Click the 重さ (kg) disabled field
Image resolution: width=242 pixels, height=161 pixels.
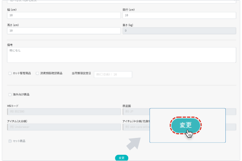[x=179, y=31]
